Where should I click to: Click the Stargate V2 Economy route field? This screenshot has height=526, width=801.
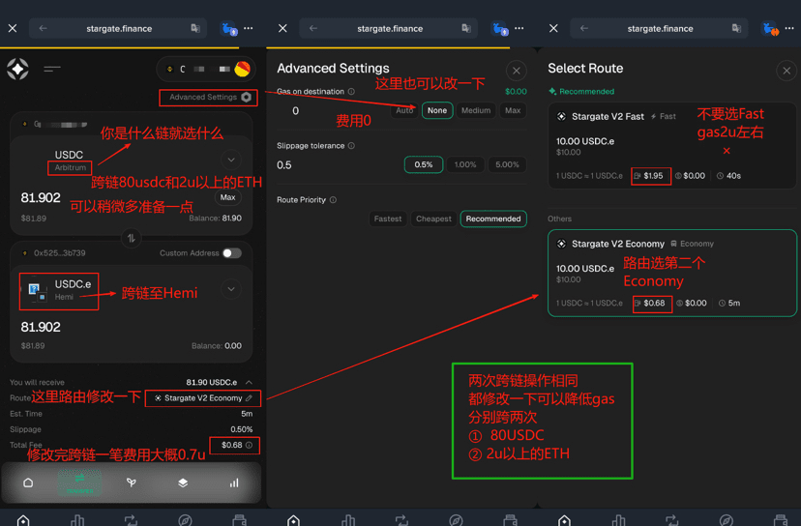[203, 397]
